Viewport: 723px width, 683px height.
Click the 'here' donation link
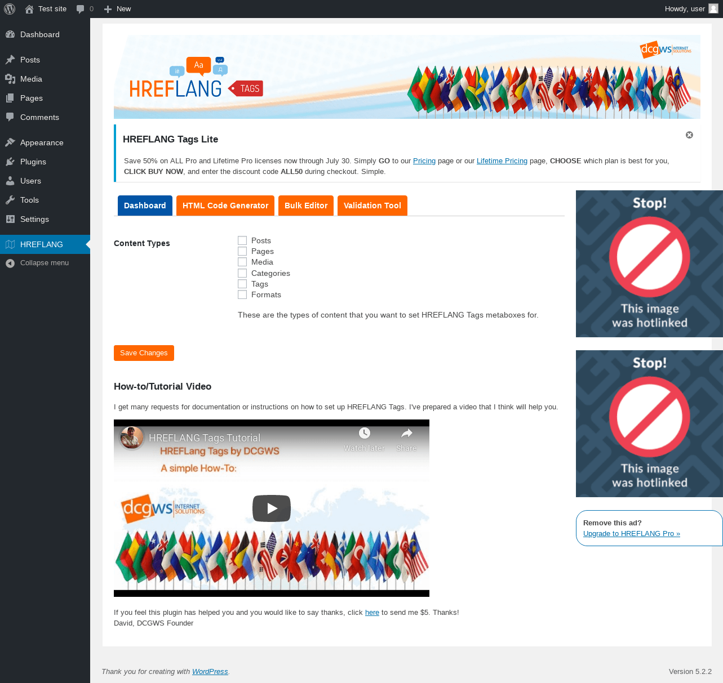(372, 613)
